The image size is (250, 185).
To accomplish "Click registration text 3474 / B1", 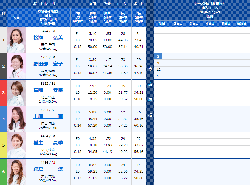I will (48, 31).
